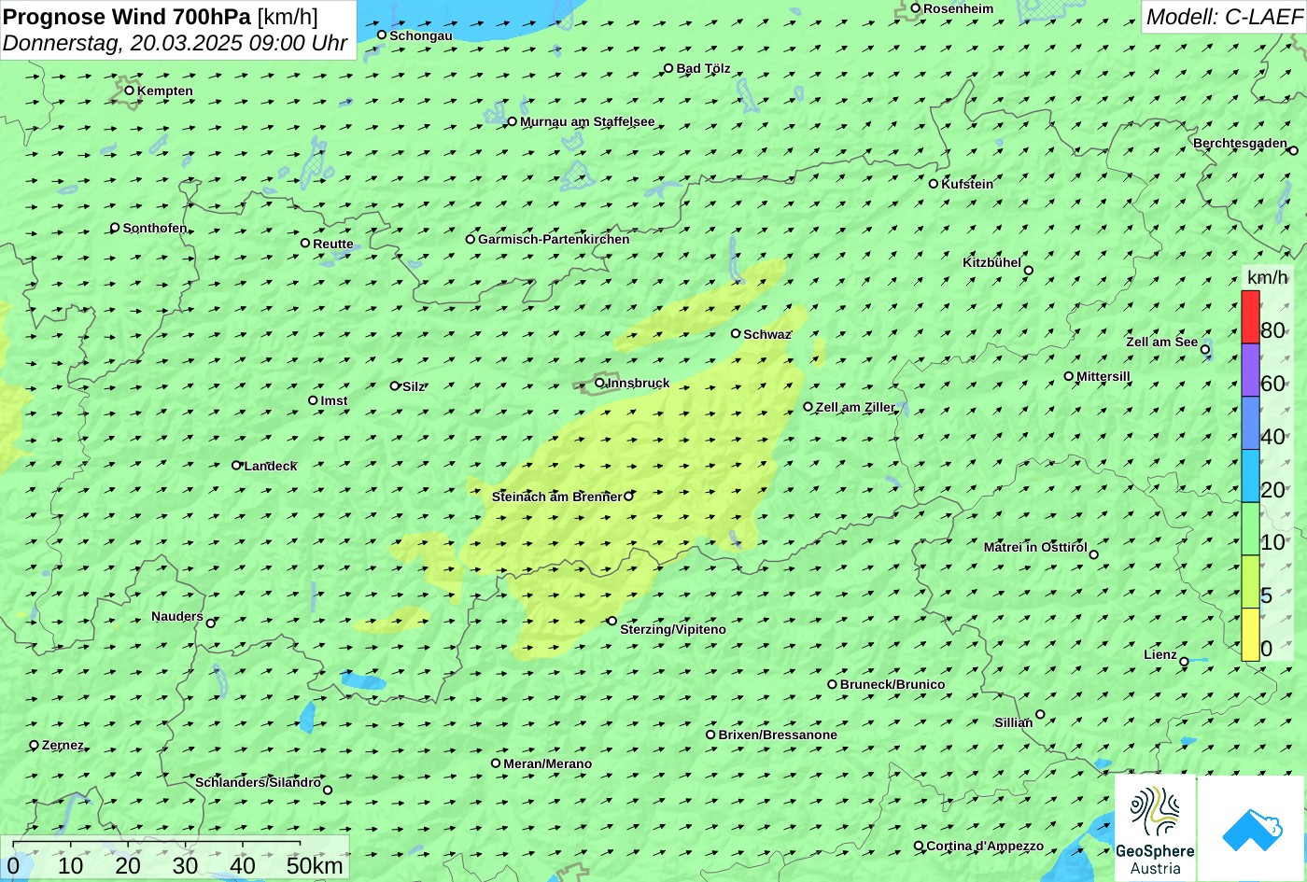Click the Garmisch-Partenkirchen label
The image size is (1307, 882).
tap(554, 239)
